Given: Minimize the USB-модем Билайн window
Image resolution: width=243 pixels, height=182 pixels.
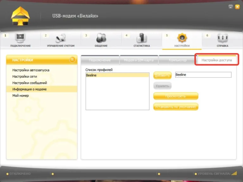Looking at the screenshot, I should pos(231,7).
